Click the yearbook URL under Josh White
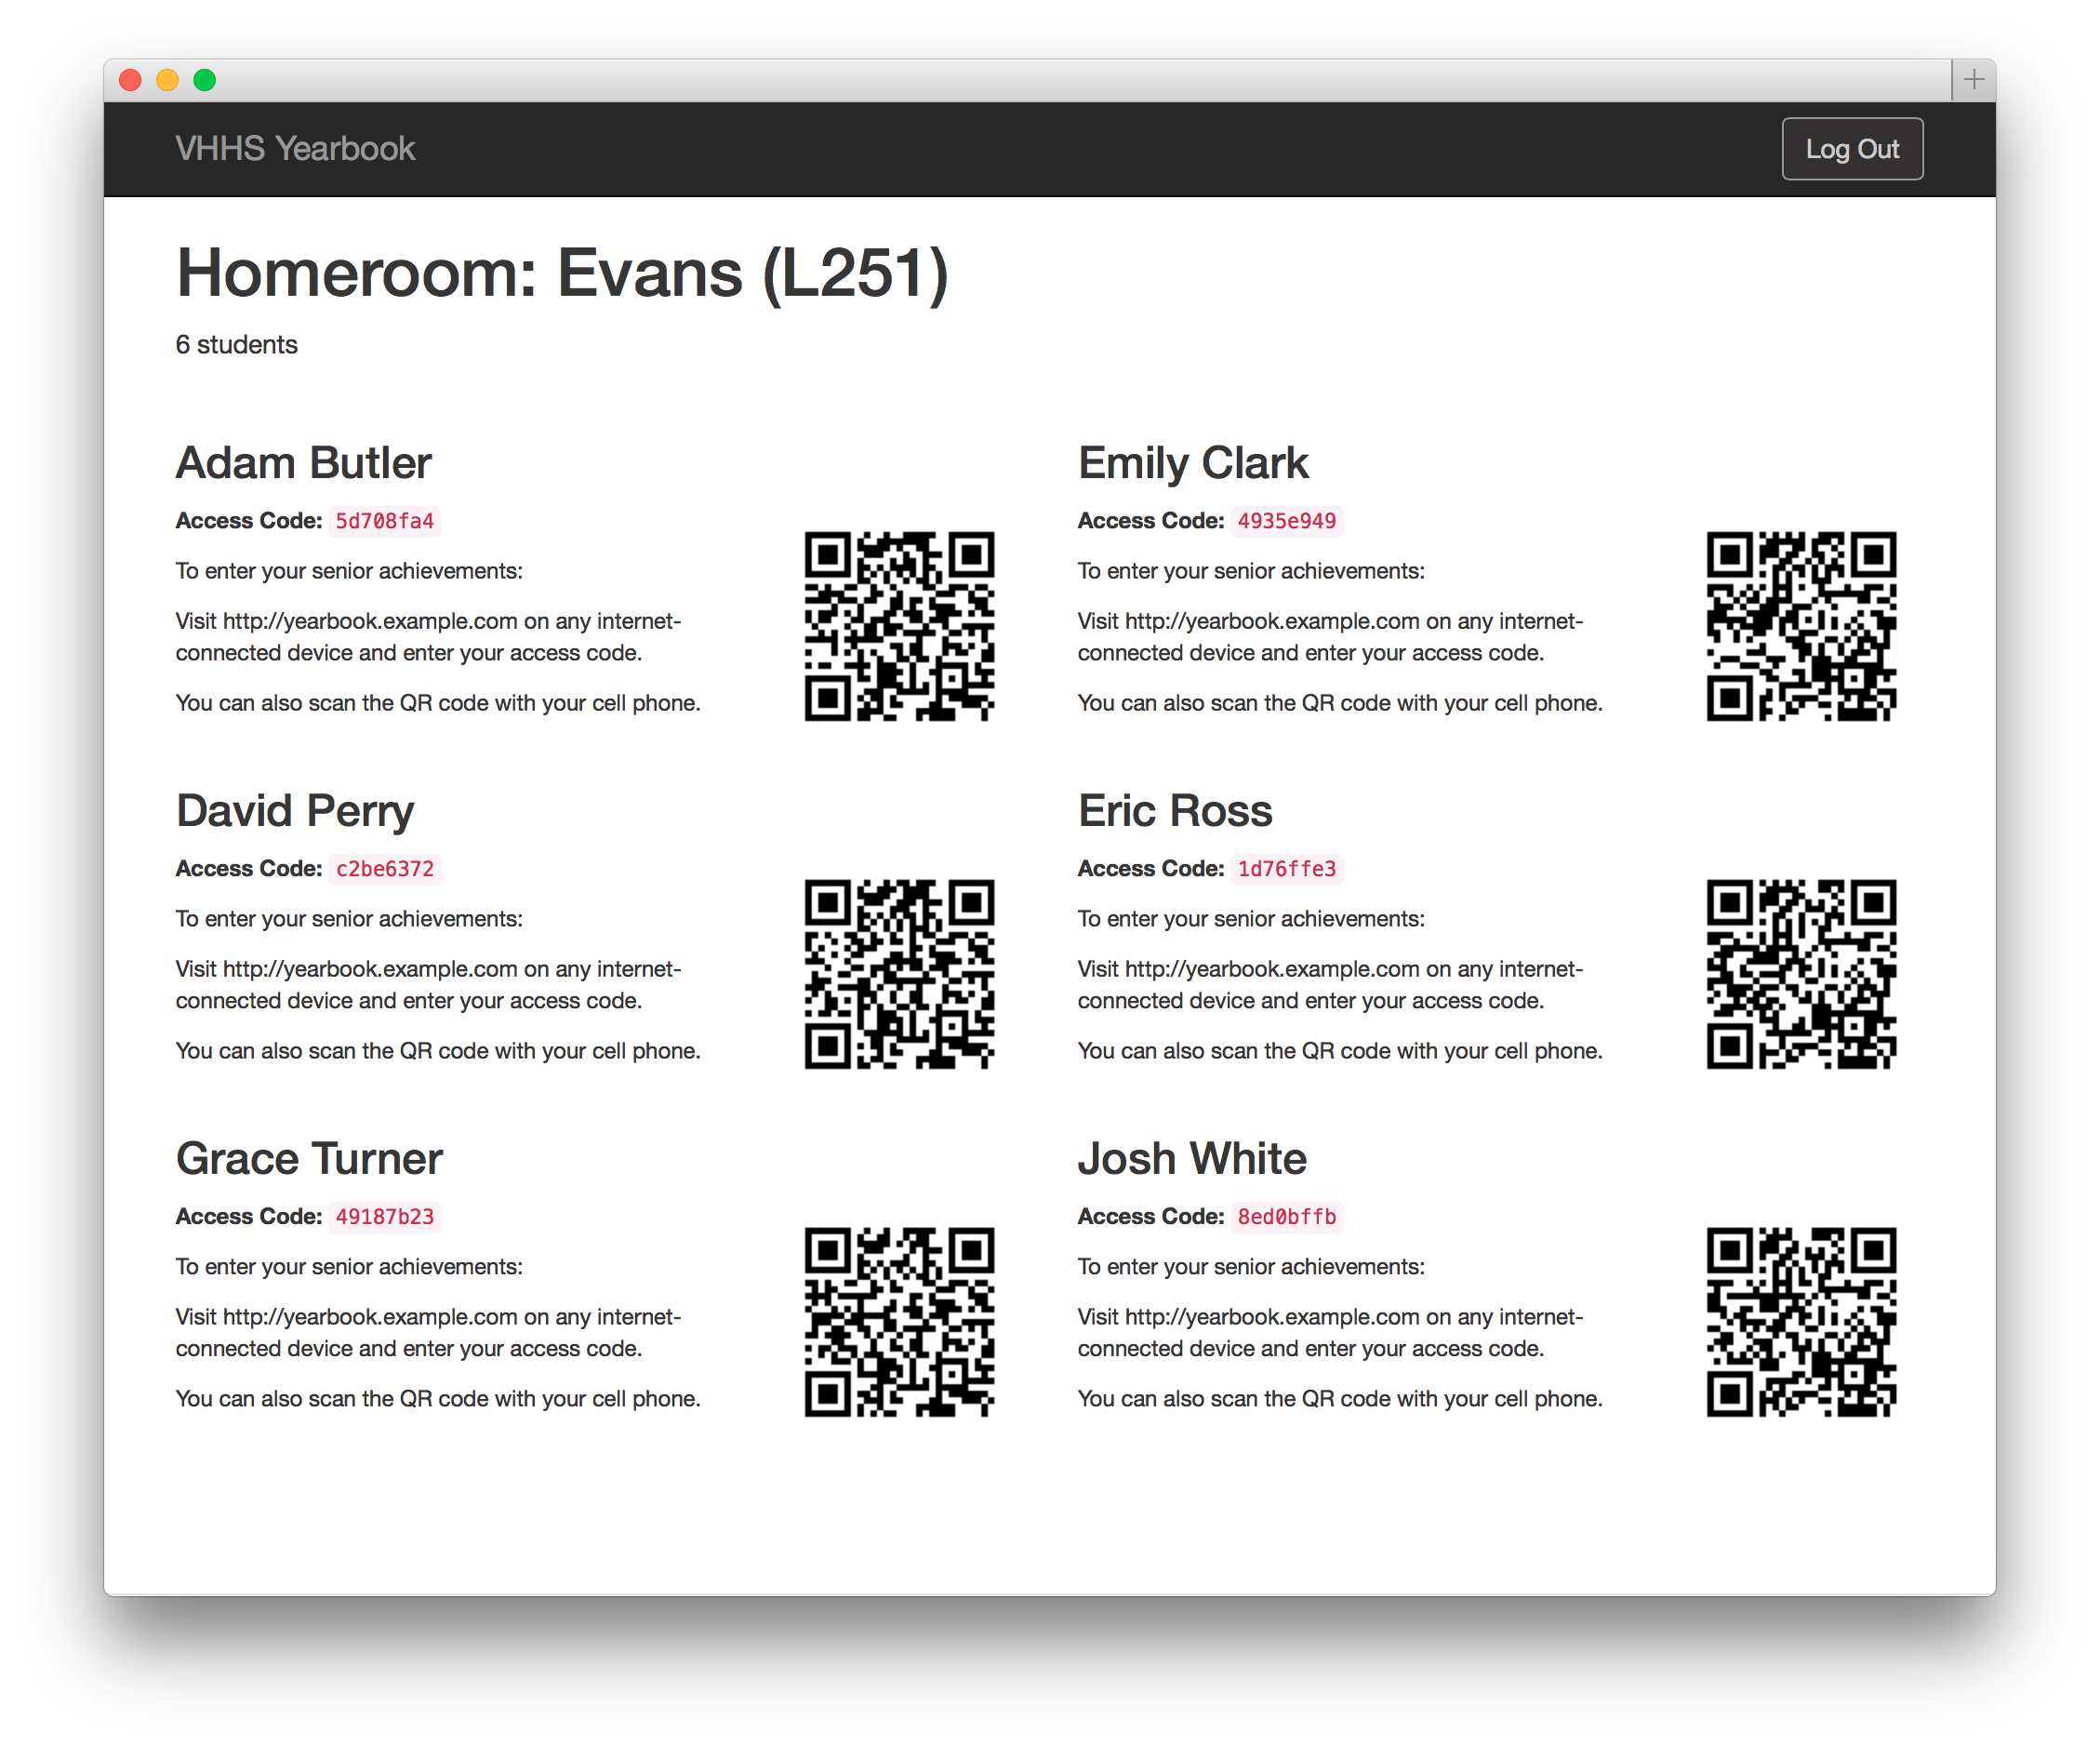 (x=1272, y=1317)
